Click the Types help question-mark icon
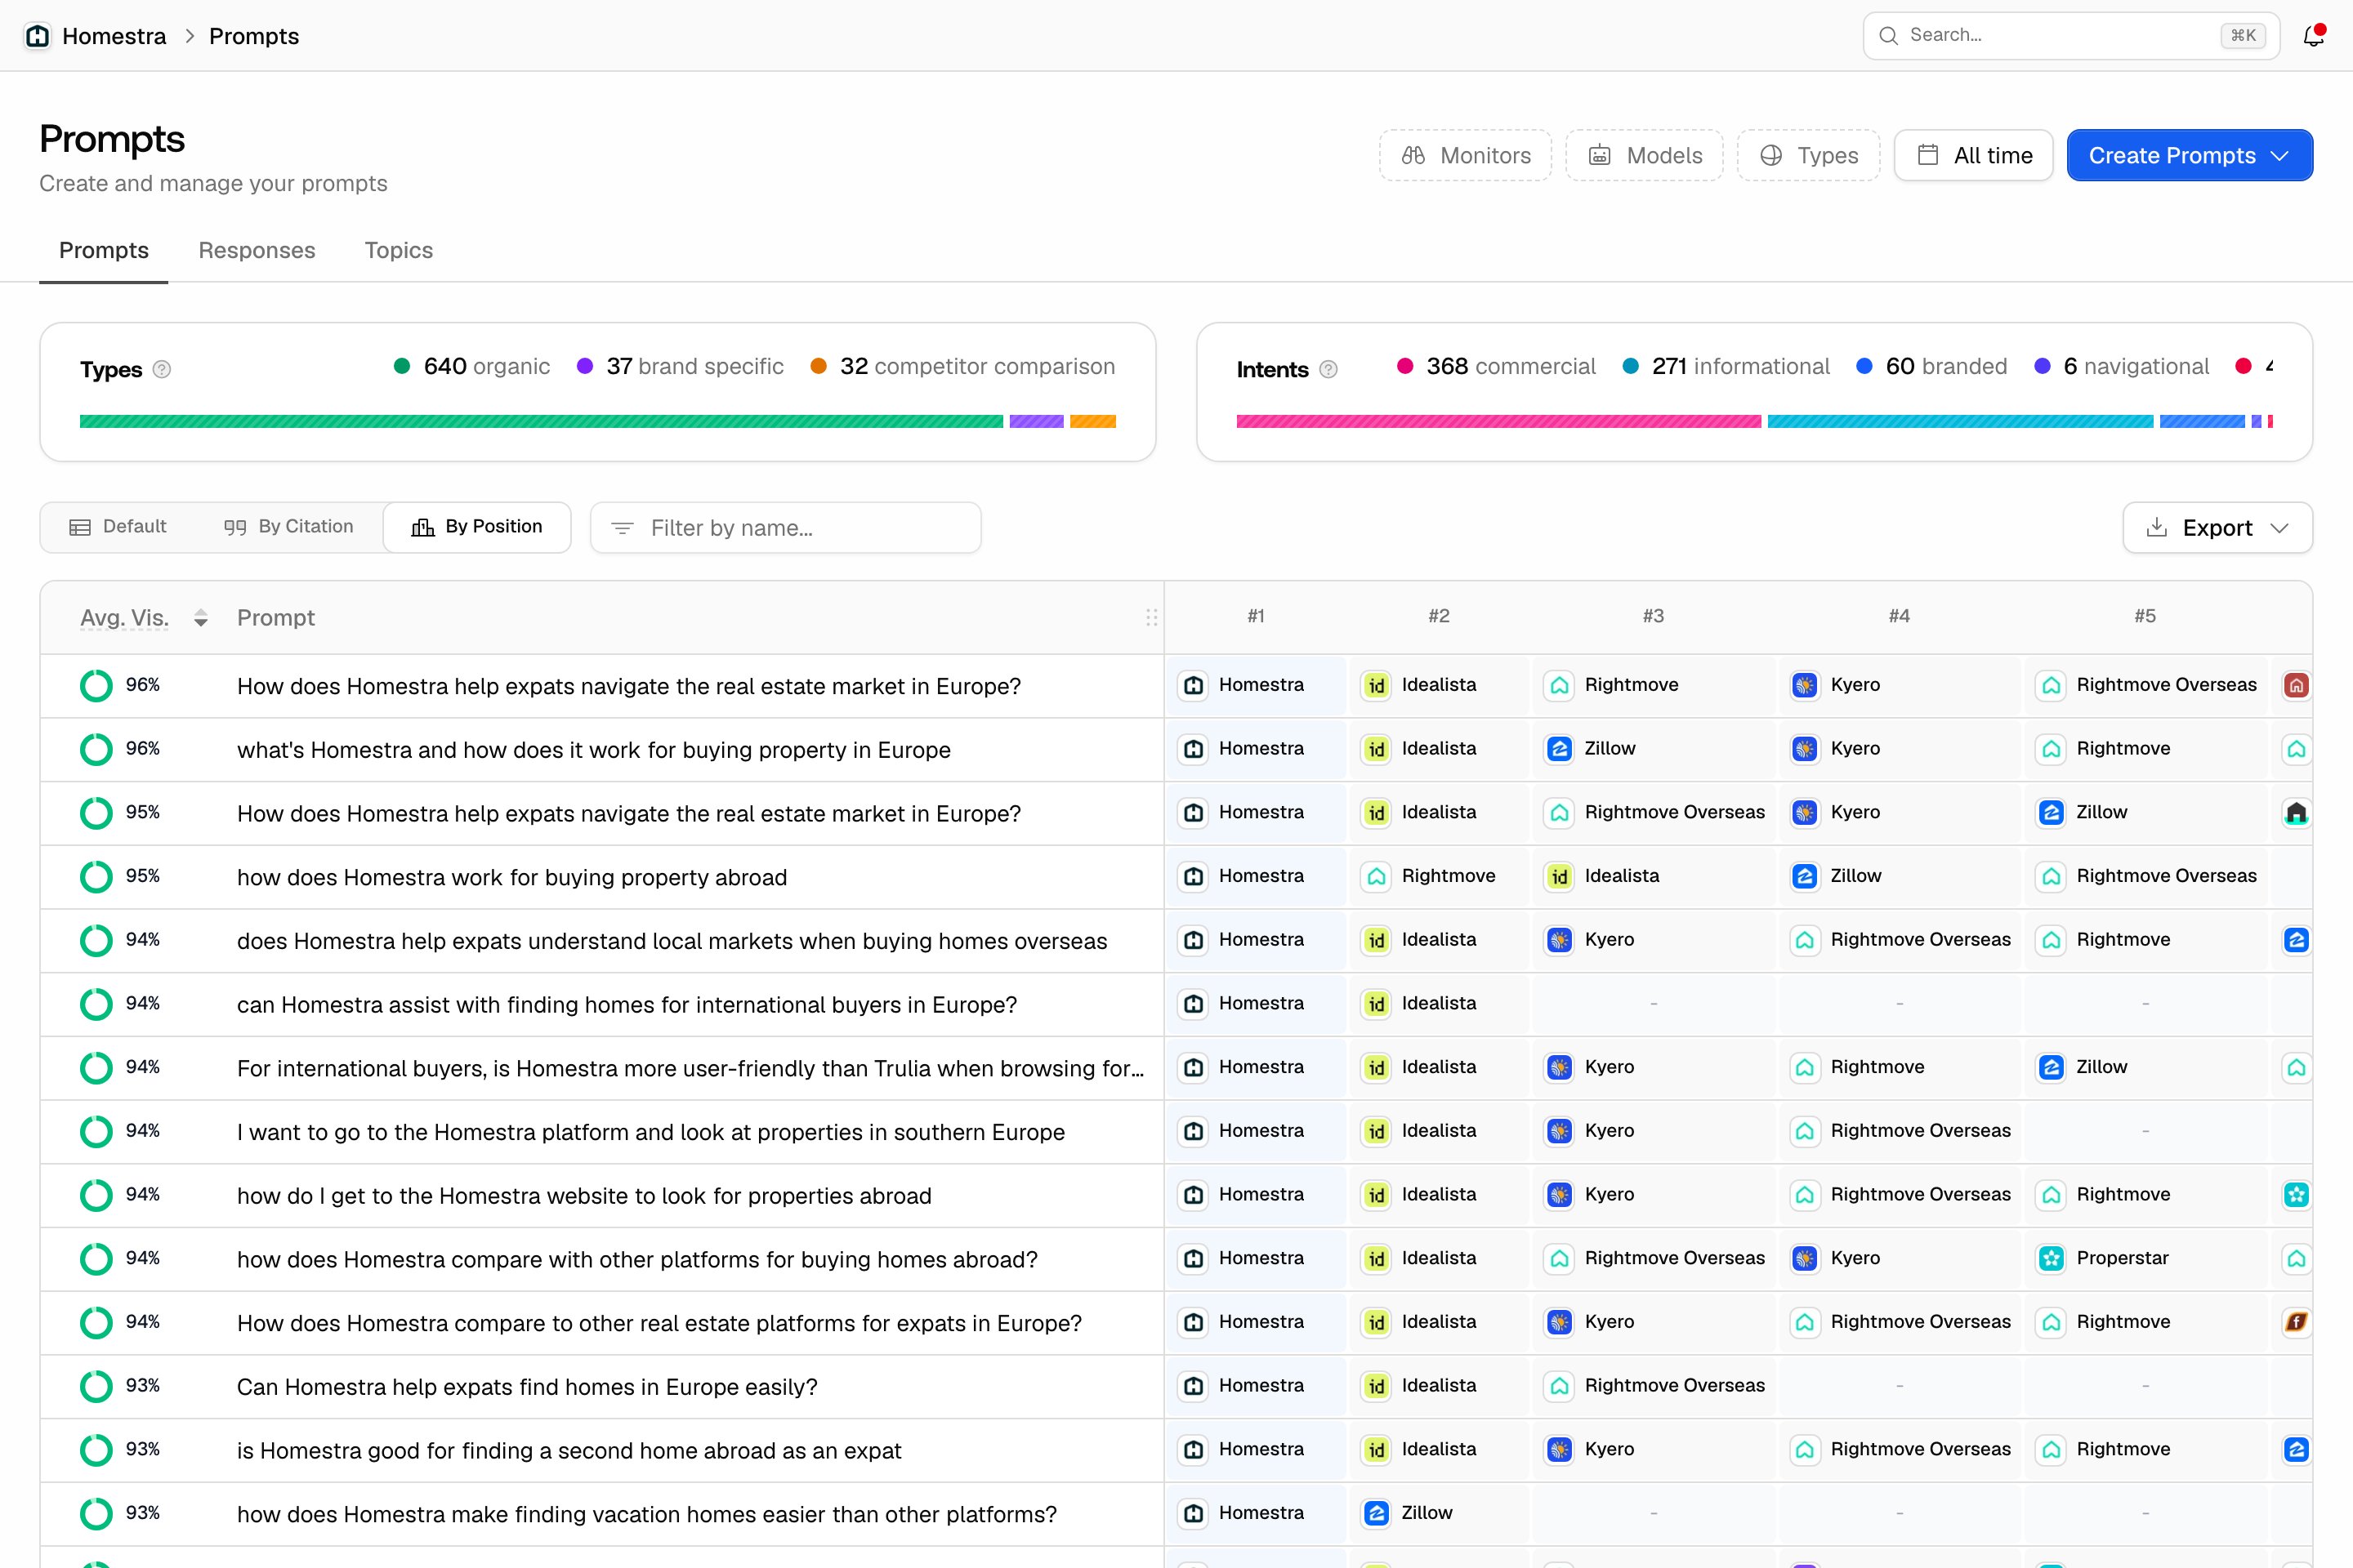2353x1568 pixels. (x=161, y=370)
